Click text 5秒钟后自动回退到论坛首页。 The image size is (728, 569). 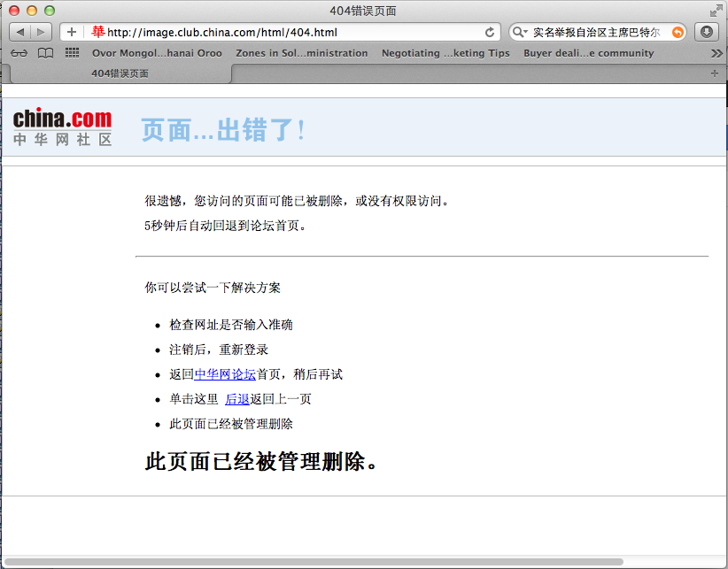pyautogui.click(x=225, y=226)
